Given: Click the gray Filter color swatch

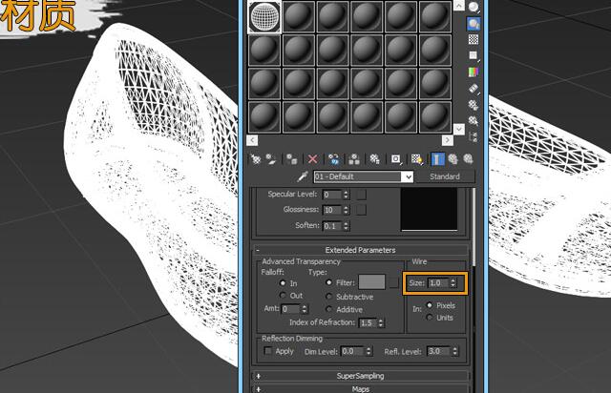Looking at the screenshot, I should click(x=371, y=281).
